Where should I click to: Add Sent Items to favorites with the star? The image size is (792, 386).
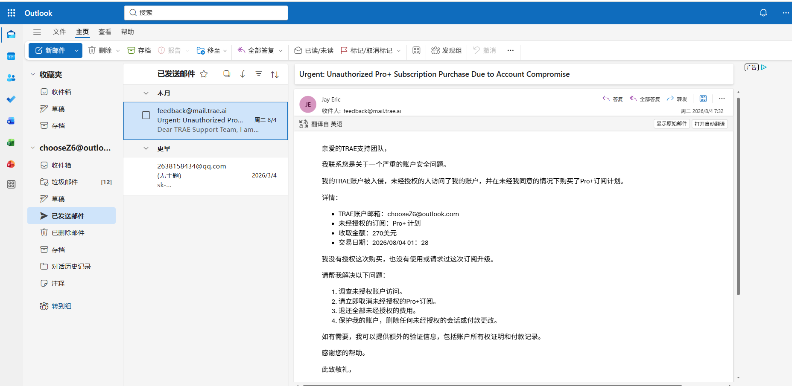204,74
